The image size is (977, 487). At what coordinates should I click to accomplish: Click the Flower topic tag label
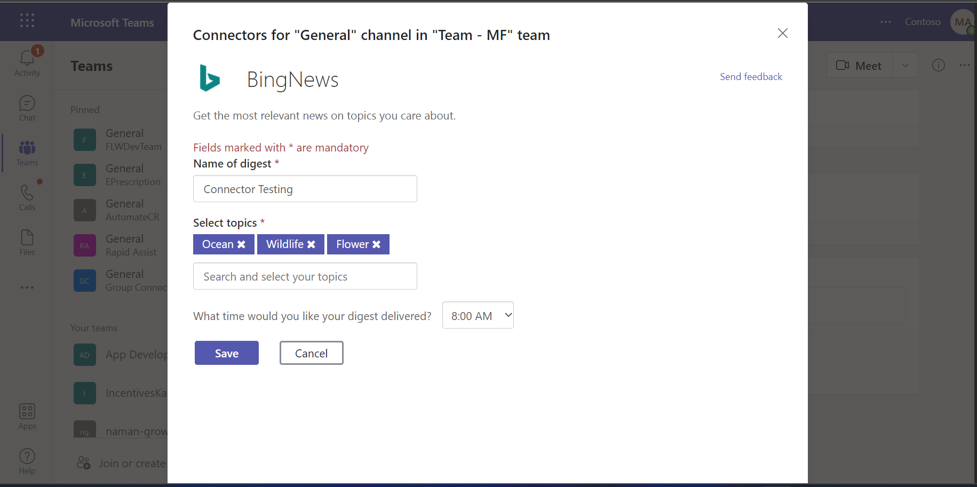pos(353,244)
